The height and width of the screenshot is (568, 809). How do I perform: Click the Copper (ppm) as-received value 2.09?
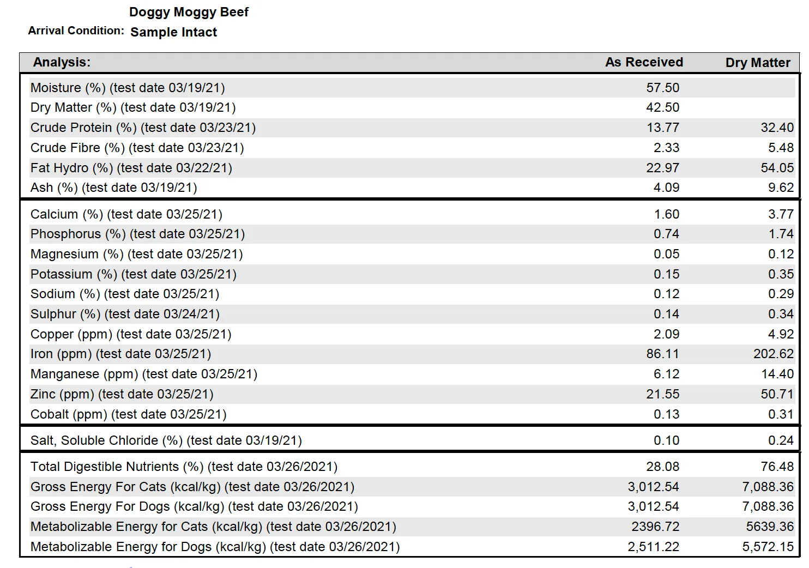667,334
